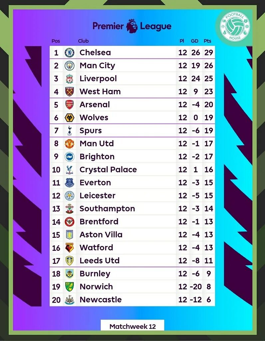Click the West Ham crest
This screenshot has width=265, height=341.
[70, 92]
